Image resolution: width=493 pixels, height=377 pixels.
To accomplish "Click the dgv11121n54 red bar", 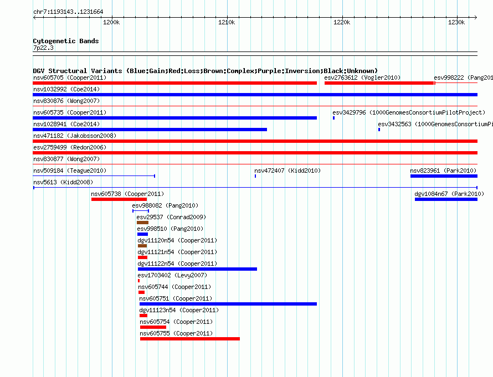I will point(142,257).
